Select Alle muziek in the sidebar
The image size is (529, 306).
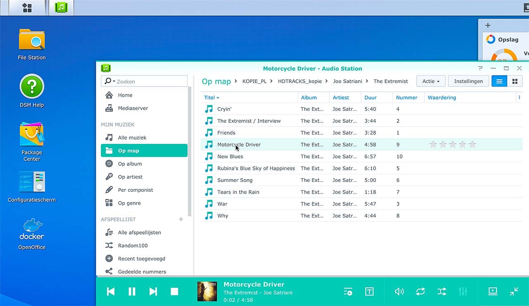click(144, 138)
